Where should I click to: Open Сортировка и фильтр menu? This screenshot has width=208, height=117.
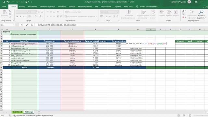coord(192,14)
